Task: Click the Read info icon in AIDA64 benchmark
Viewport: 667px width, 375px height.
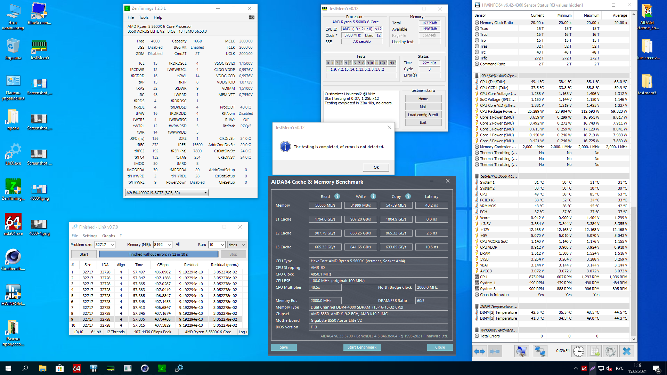Action: pos(337,196)
